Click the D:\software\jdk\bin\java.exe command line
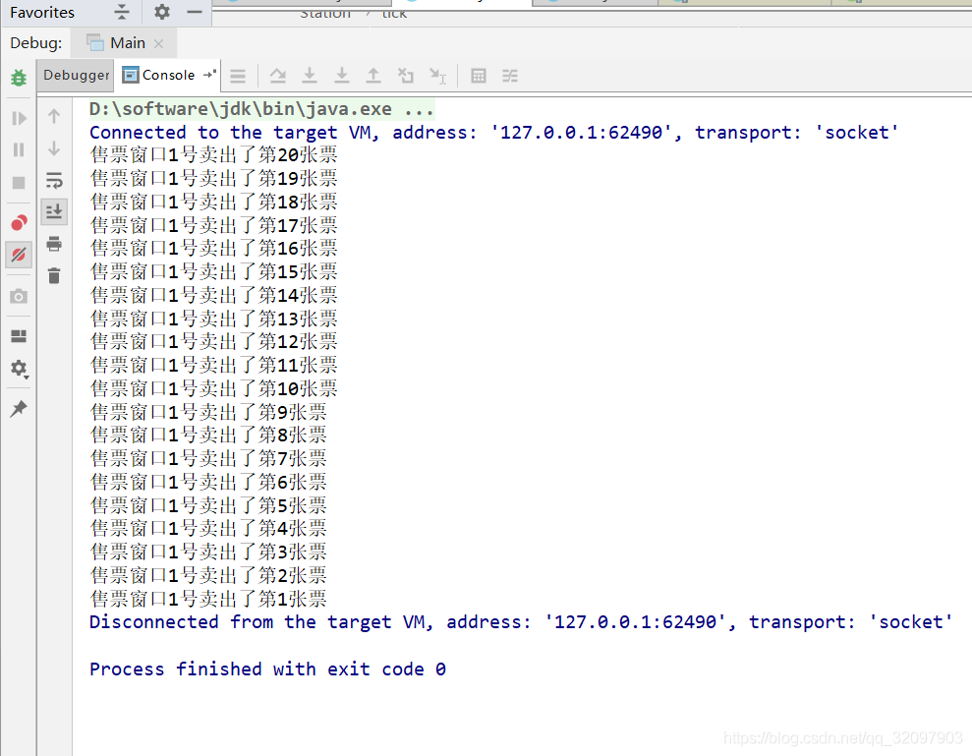The width and height of the screenshot is (972, 756). [261, 109]
